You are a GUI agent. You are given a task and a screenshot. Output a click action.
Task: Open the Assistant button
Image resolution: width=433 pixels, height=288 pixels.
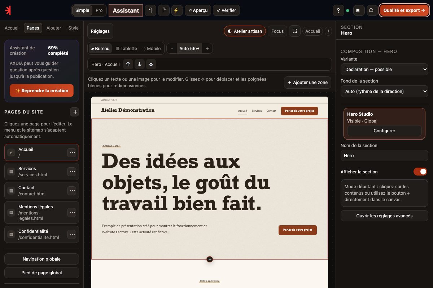pyautogui.click(x=126, y=10)
